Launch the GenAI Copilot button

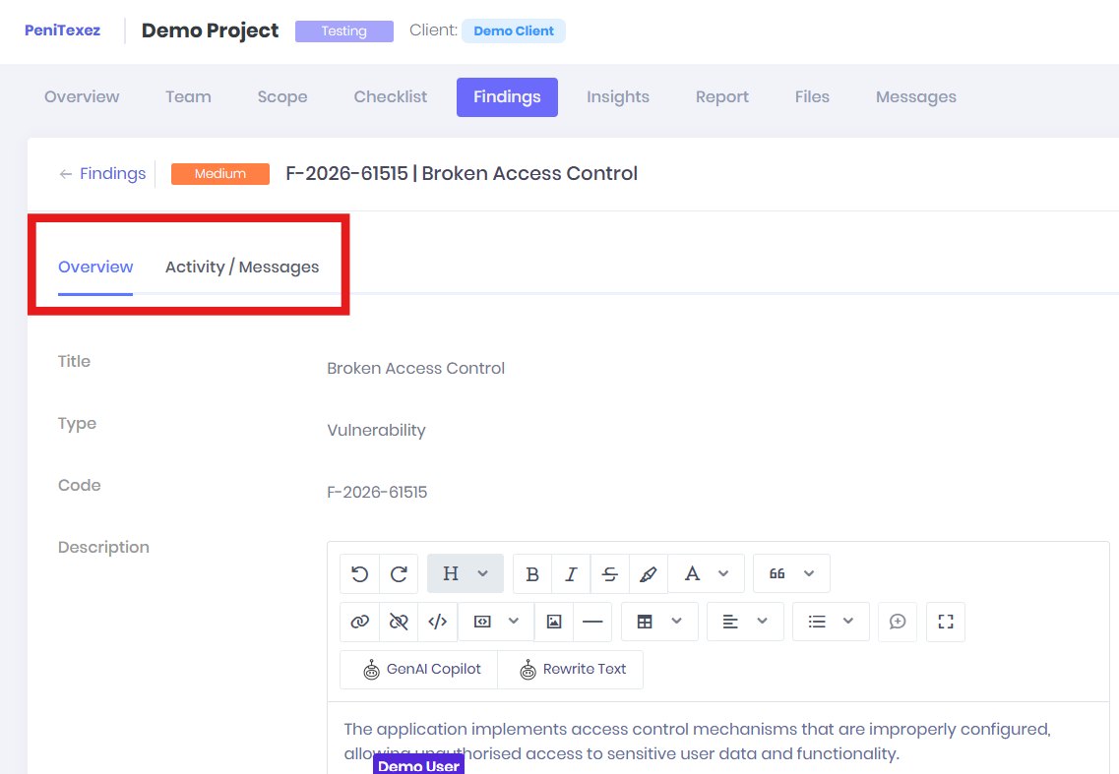419,669
